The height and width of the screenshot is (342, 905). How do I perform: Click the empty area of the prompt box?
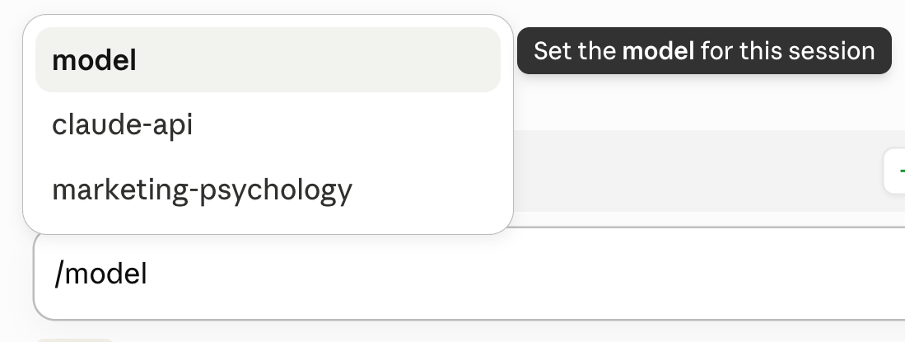click(x=520, y=274)
